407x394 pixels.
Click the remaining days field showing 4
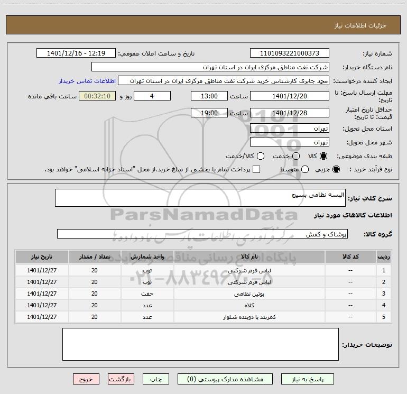tap(152, 96)
